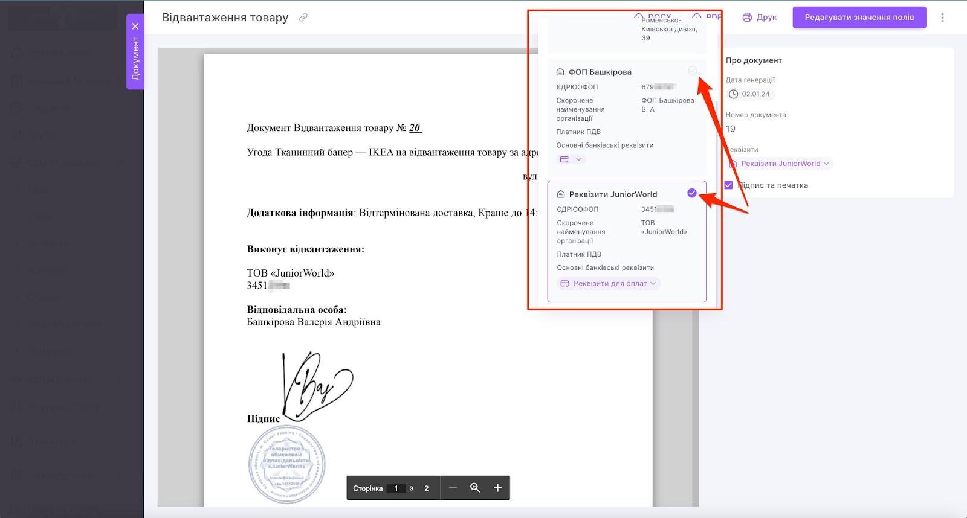Image resolution: width=967 pixels, height=518 pixels.
Task: Click building icon on ФОП Башкірова card
Action: [x=560, y=72]
